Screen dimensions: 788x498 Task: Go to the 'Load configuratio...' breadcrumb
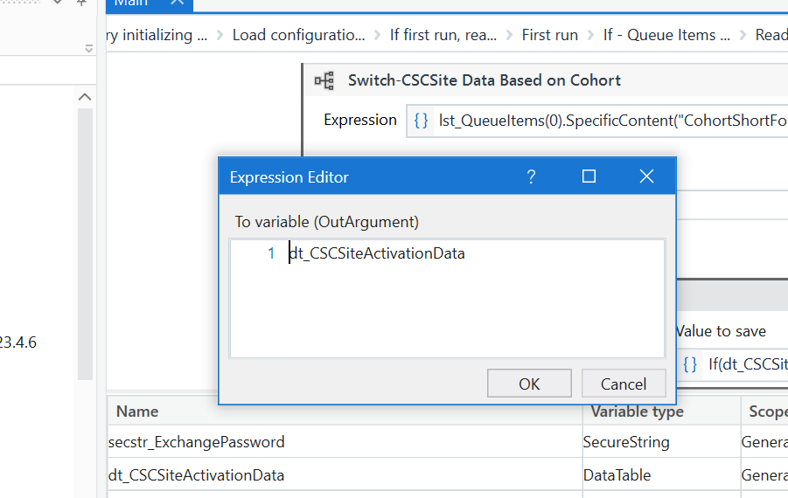[x=298, y=35]
